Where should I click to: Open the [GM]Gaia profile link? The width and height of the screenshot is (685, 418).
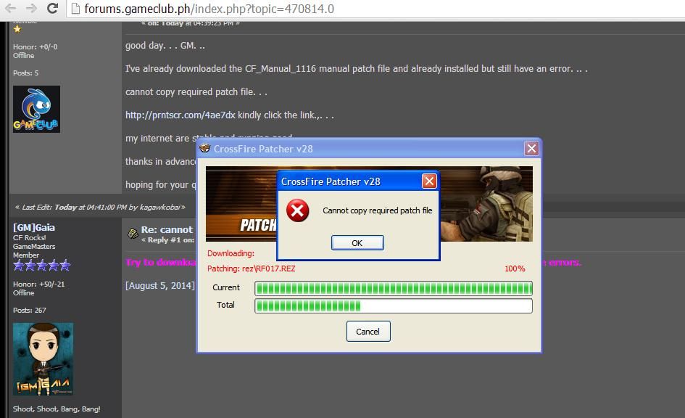point(34,227)
